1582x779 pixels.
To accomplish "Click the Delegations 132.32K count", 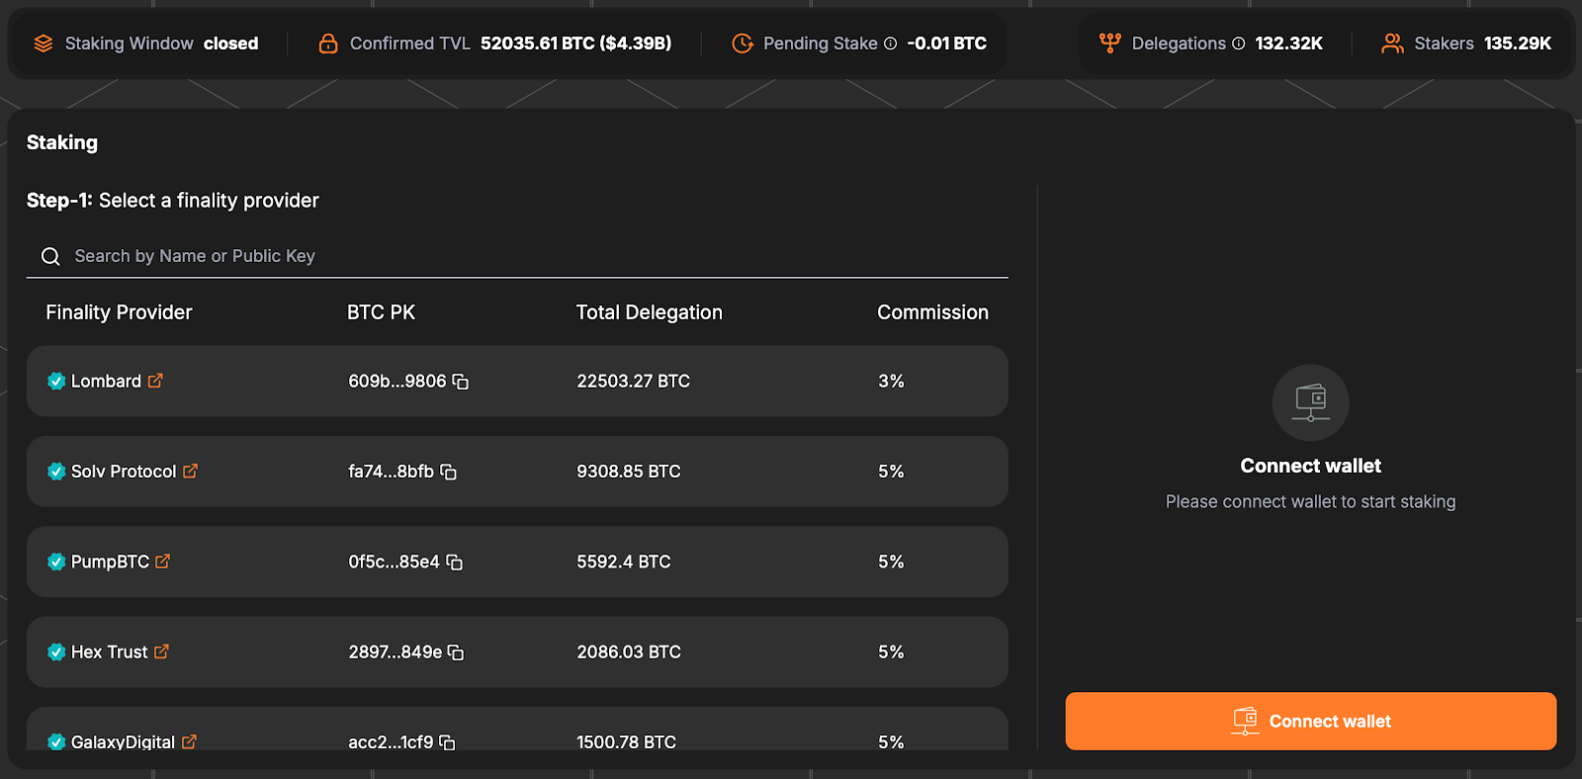I will pos(1288,43).
